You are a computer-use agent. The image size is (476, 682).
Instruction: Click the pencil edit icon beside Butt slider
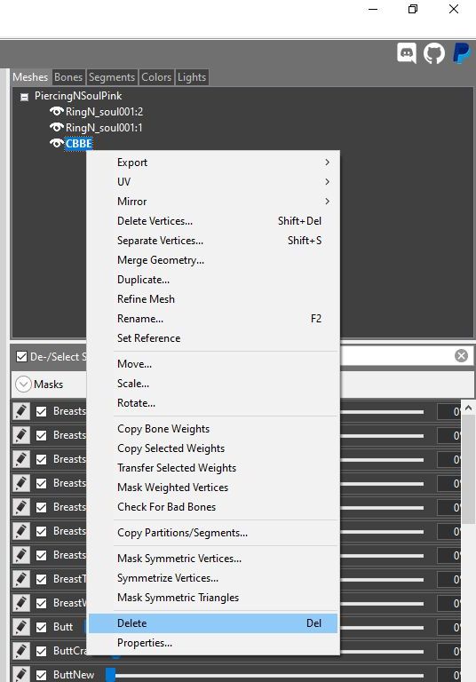click(21, 627)
